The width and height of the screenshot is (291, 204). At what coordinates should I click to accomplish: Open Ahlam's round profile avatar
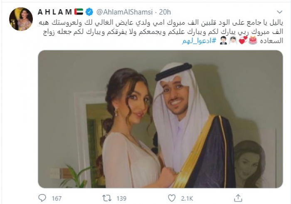pos(21,19)
